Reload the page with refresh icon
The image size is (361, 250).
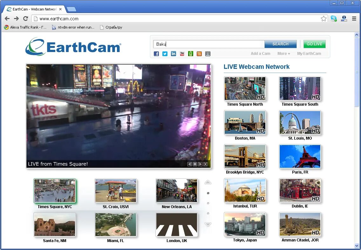pos(25,19)
